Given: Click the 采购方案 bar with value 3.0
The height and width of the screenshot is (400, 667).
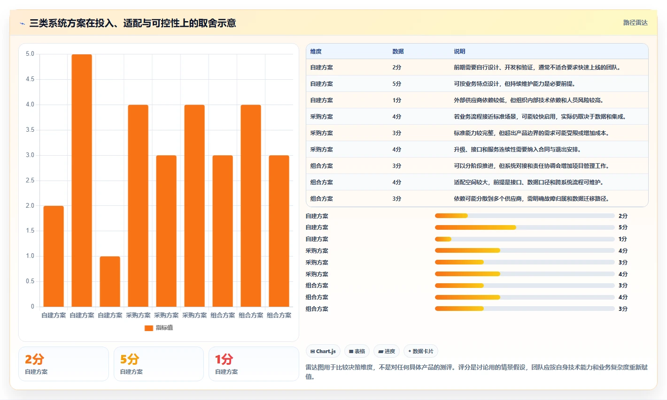Looking at the screenshot, I should pyautogui.click(x=166, y=231).
